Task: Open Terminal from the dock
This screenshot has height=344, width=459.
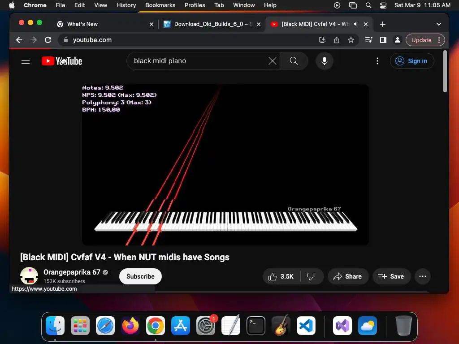Action: pyautogui.click(x=256, y=326)
